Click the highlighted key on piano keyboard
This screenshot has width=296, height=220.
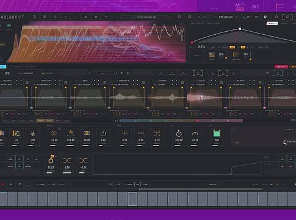tap(132, 199)
